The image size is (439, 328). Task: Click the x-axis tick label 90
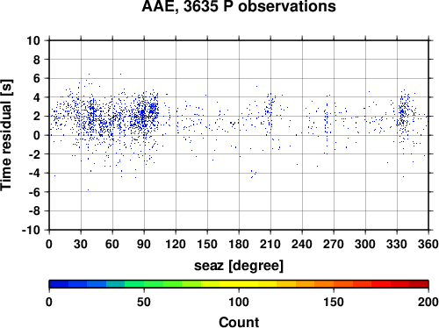click(144, 244)
